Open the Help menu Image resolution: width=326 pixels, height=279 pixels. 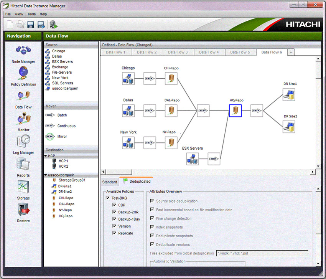(43, 14)
